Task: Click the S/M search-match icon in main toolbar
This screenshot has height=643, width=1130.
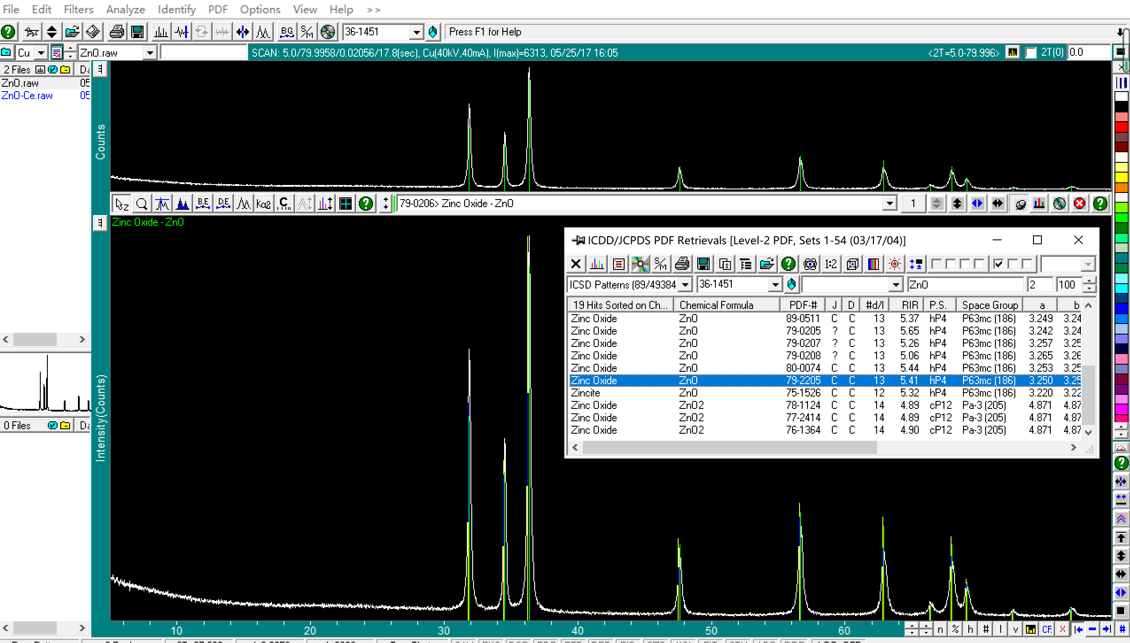Action: 307,32
